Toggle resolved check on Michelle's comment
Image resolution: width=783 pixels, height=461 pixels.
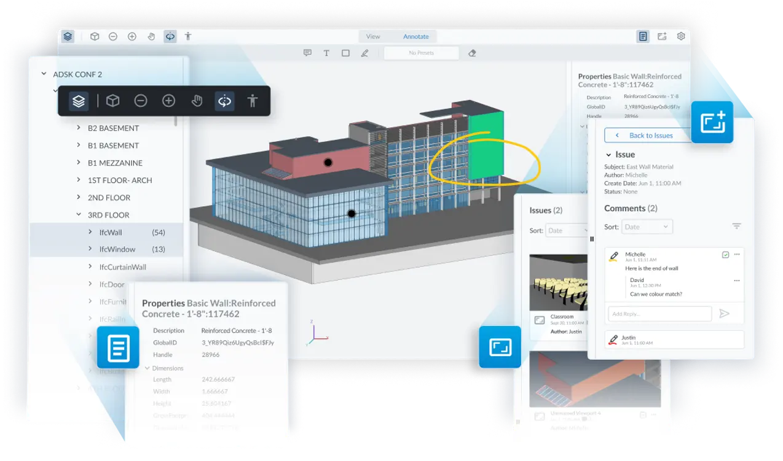pos(726,254)
